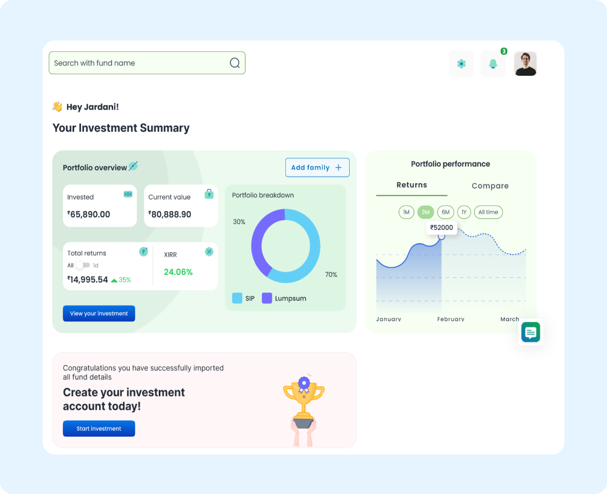Click the hide-values icon beside Portfolio overview
The image size is (607, 494).
pyautogui.click(x=133, y=167)
